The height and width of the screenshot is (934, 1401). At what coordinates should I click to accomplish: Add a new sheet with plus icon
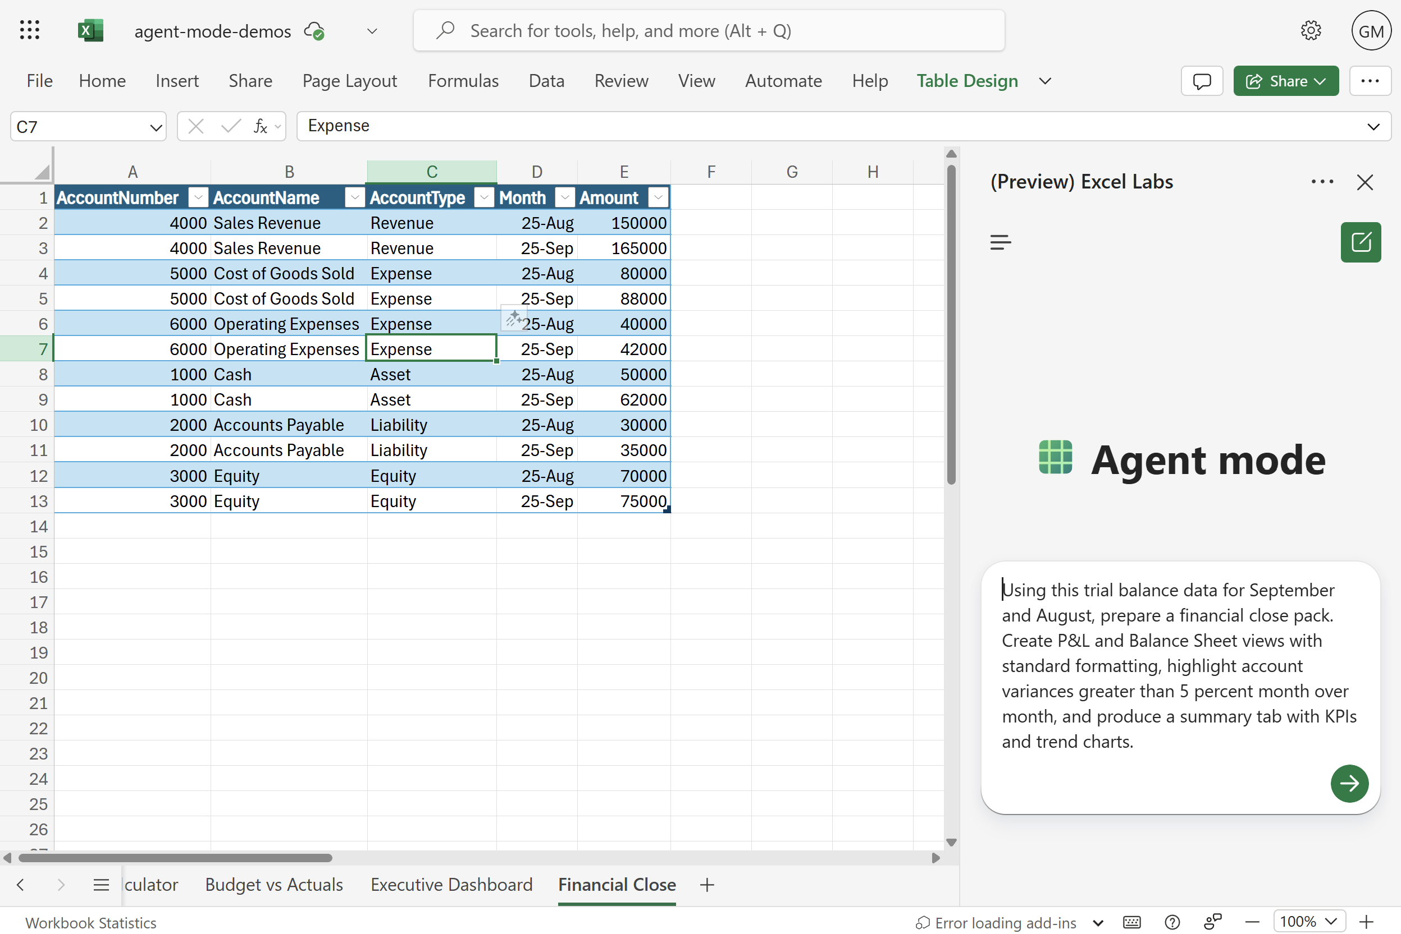pyautogui.click(x=707, y=885)
